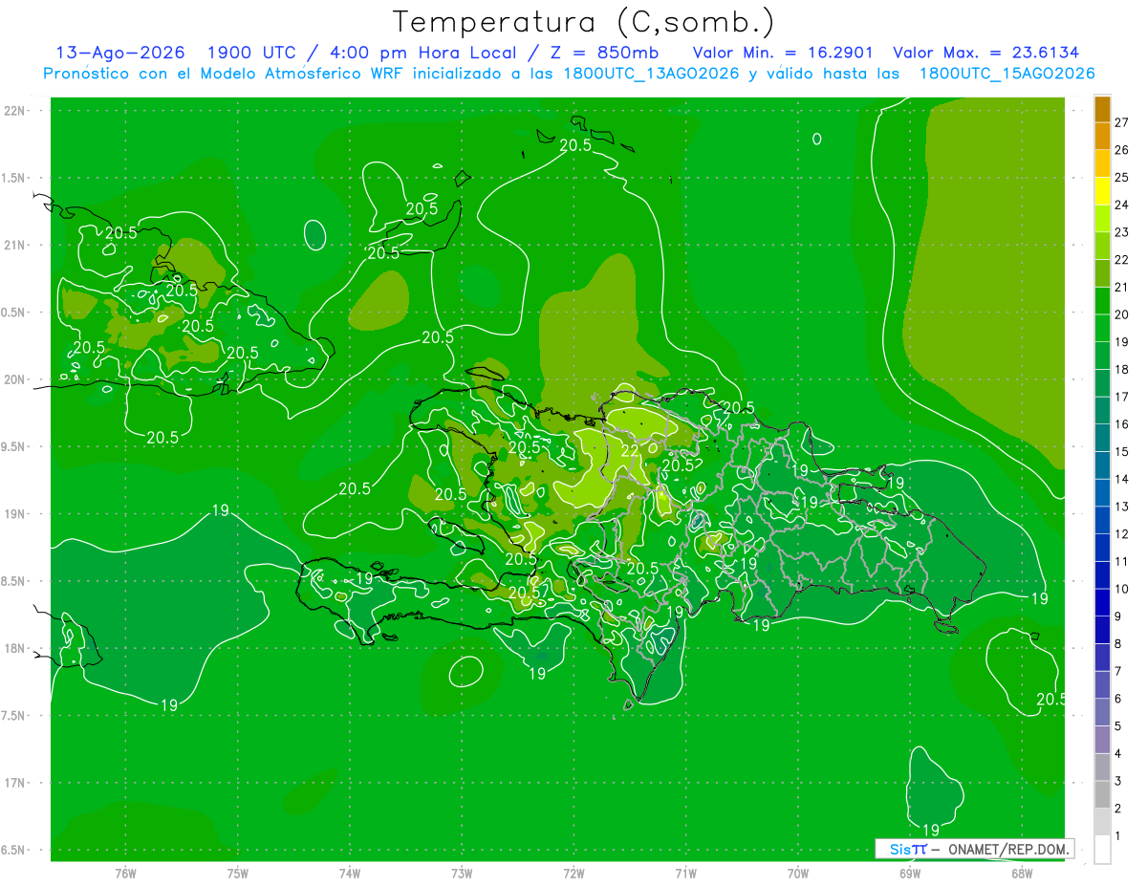Click the "70W" longitude axis label

tap(797, 873)
